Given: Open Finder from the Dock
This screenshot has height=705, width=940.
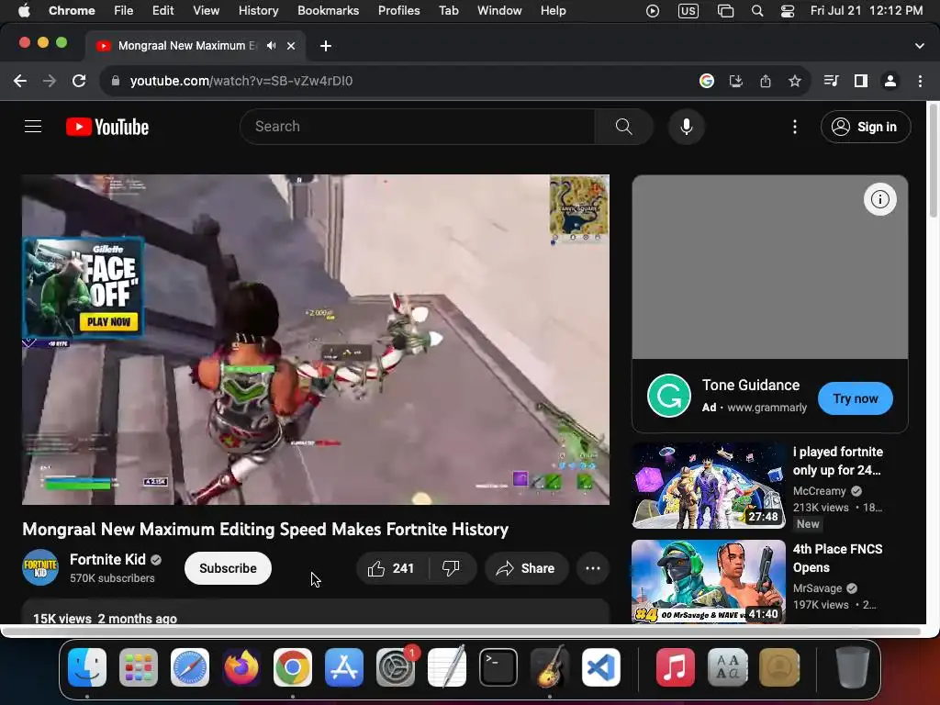Looking at the screenshot, I should [x=87, y=666].
